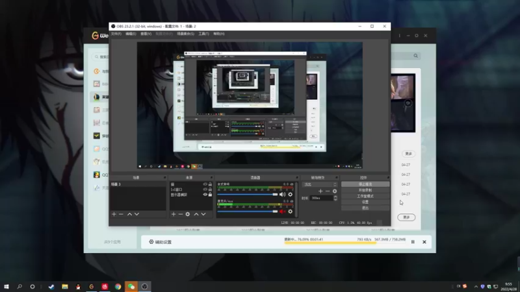Toggle lock on second window source

coord(210,189)
